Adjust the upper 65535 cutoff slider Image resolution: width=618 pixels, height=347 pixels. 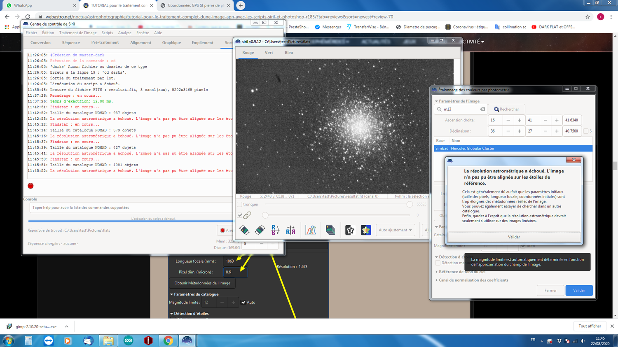pos(409,204)
